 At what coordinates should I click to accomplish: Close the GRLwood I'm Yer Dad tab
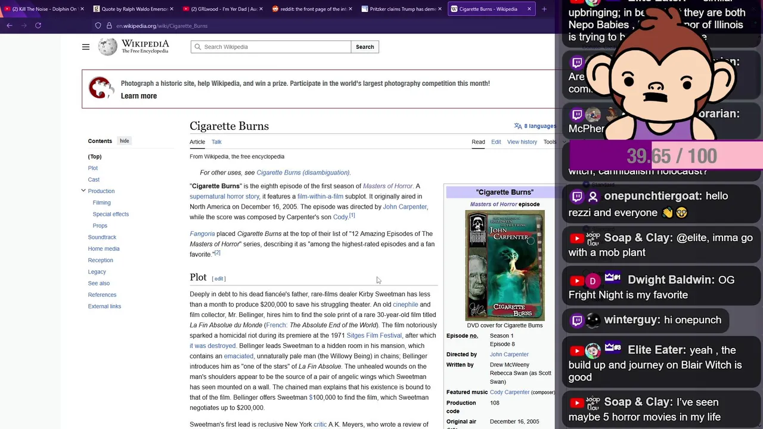(x=261, y=9)
